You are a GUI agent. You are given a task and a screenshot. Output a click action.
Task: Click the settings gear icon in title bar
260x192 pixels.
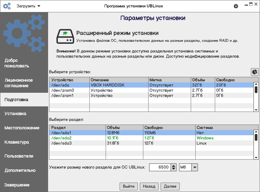click(x=236, y=6)
